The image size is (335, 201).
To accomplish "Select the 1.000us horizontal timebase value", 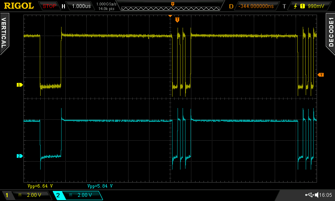I will 81,6.
